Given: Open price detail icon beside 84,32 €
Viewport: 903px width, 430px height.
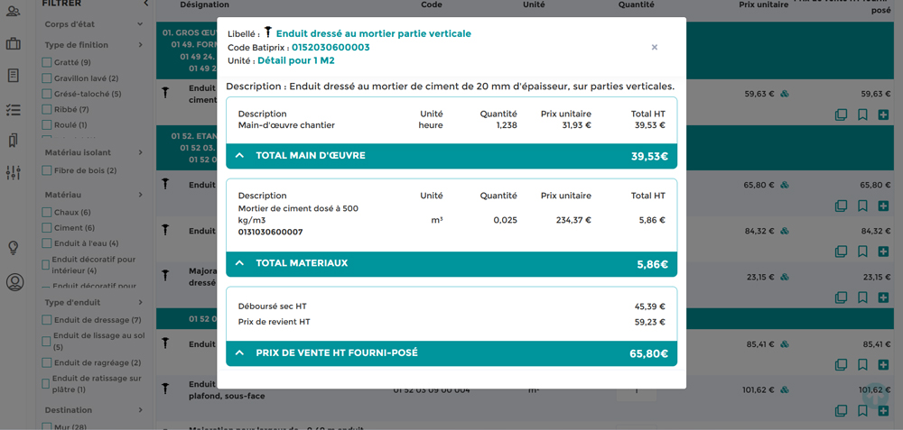Looking at the screenshot, I should coord(785,231).
